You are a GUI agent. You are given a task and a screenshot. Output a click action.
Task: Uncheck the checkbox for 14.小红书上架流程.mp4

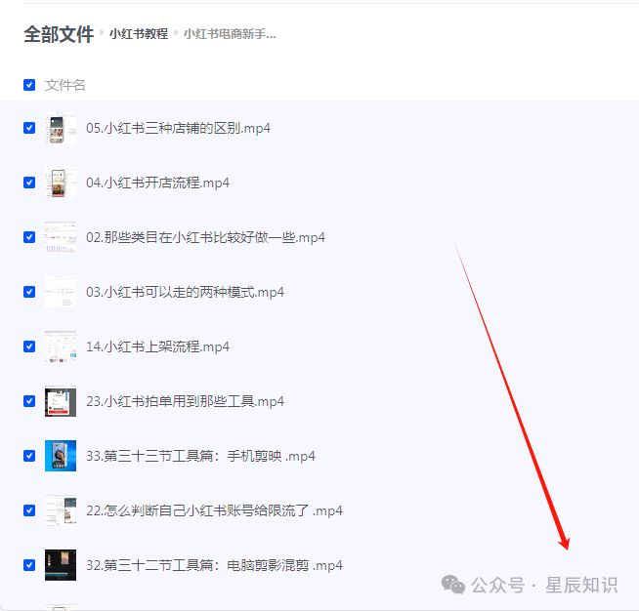click(x=29, y=346)
